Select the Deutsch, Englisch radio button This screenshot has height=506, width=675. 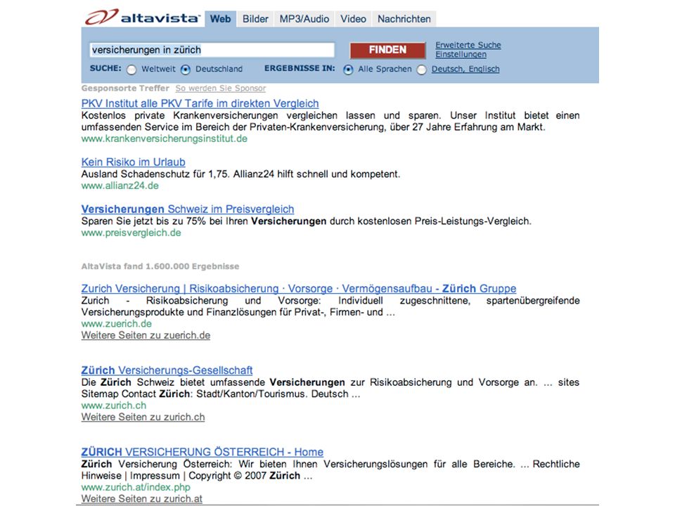pyautogui.click(x=422, y=70)
